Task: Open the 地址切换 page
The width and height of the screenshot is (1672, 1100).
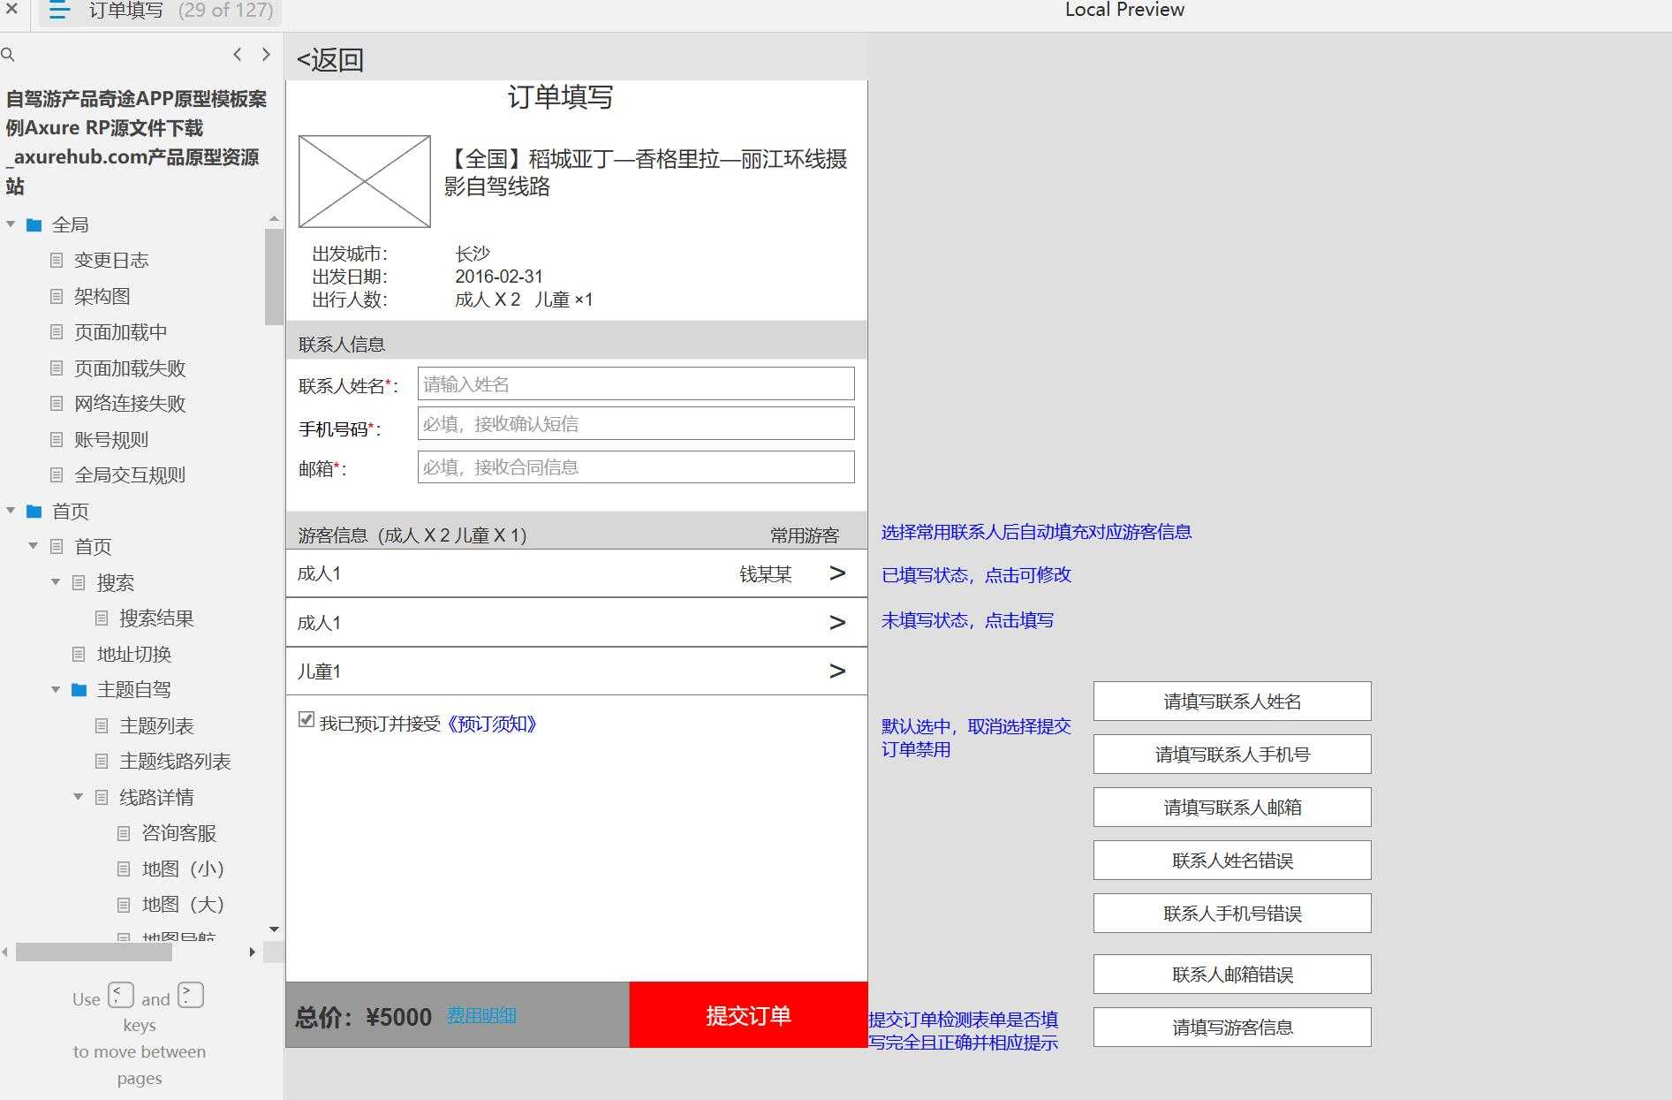Action: [134, 654]
